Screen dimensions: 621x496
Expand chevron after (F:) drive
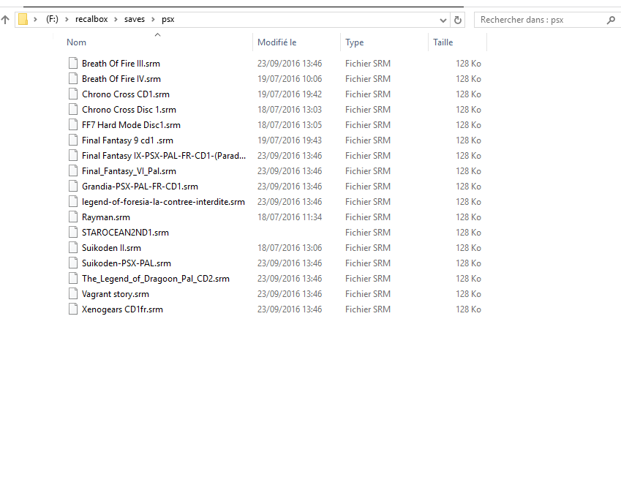tap(67, 19)
